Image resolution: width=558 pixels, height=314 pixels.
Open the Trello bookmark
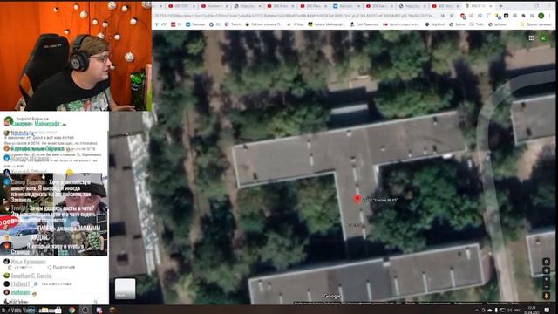click(477, 24)
